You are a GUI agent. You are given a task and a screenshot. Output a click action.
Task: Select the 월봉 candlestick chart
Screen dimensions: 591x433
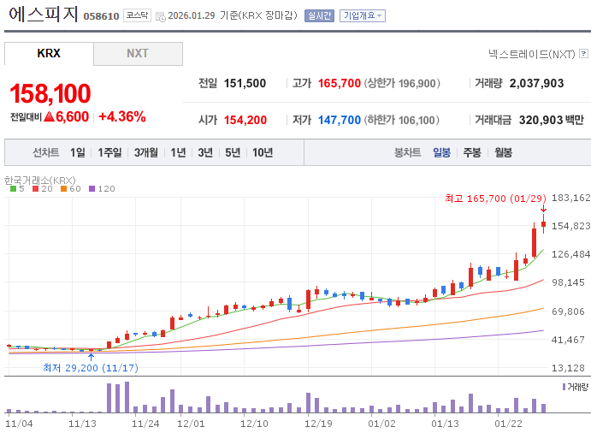[x=503, y=152]
